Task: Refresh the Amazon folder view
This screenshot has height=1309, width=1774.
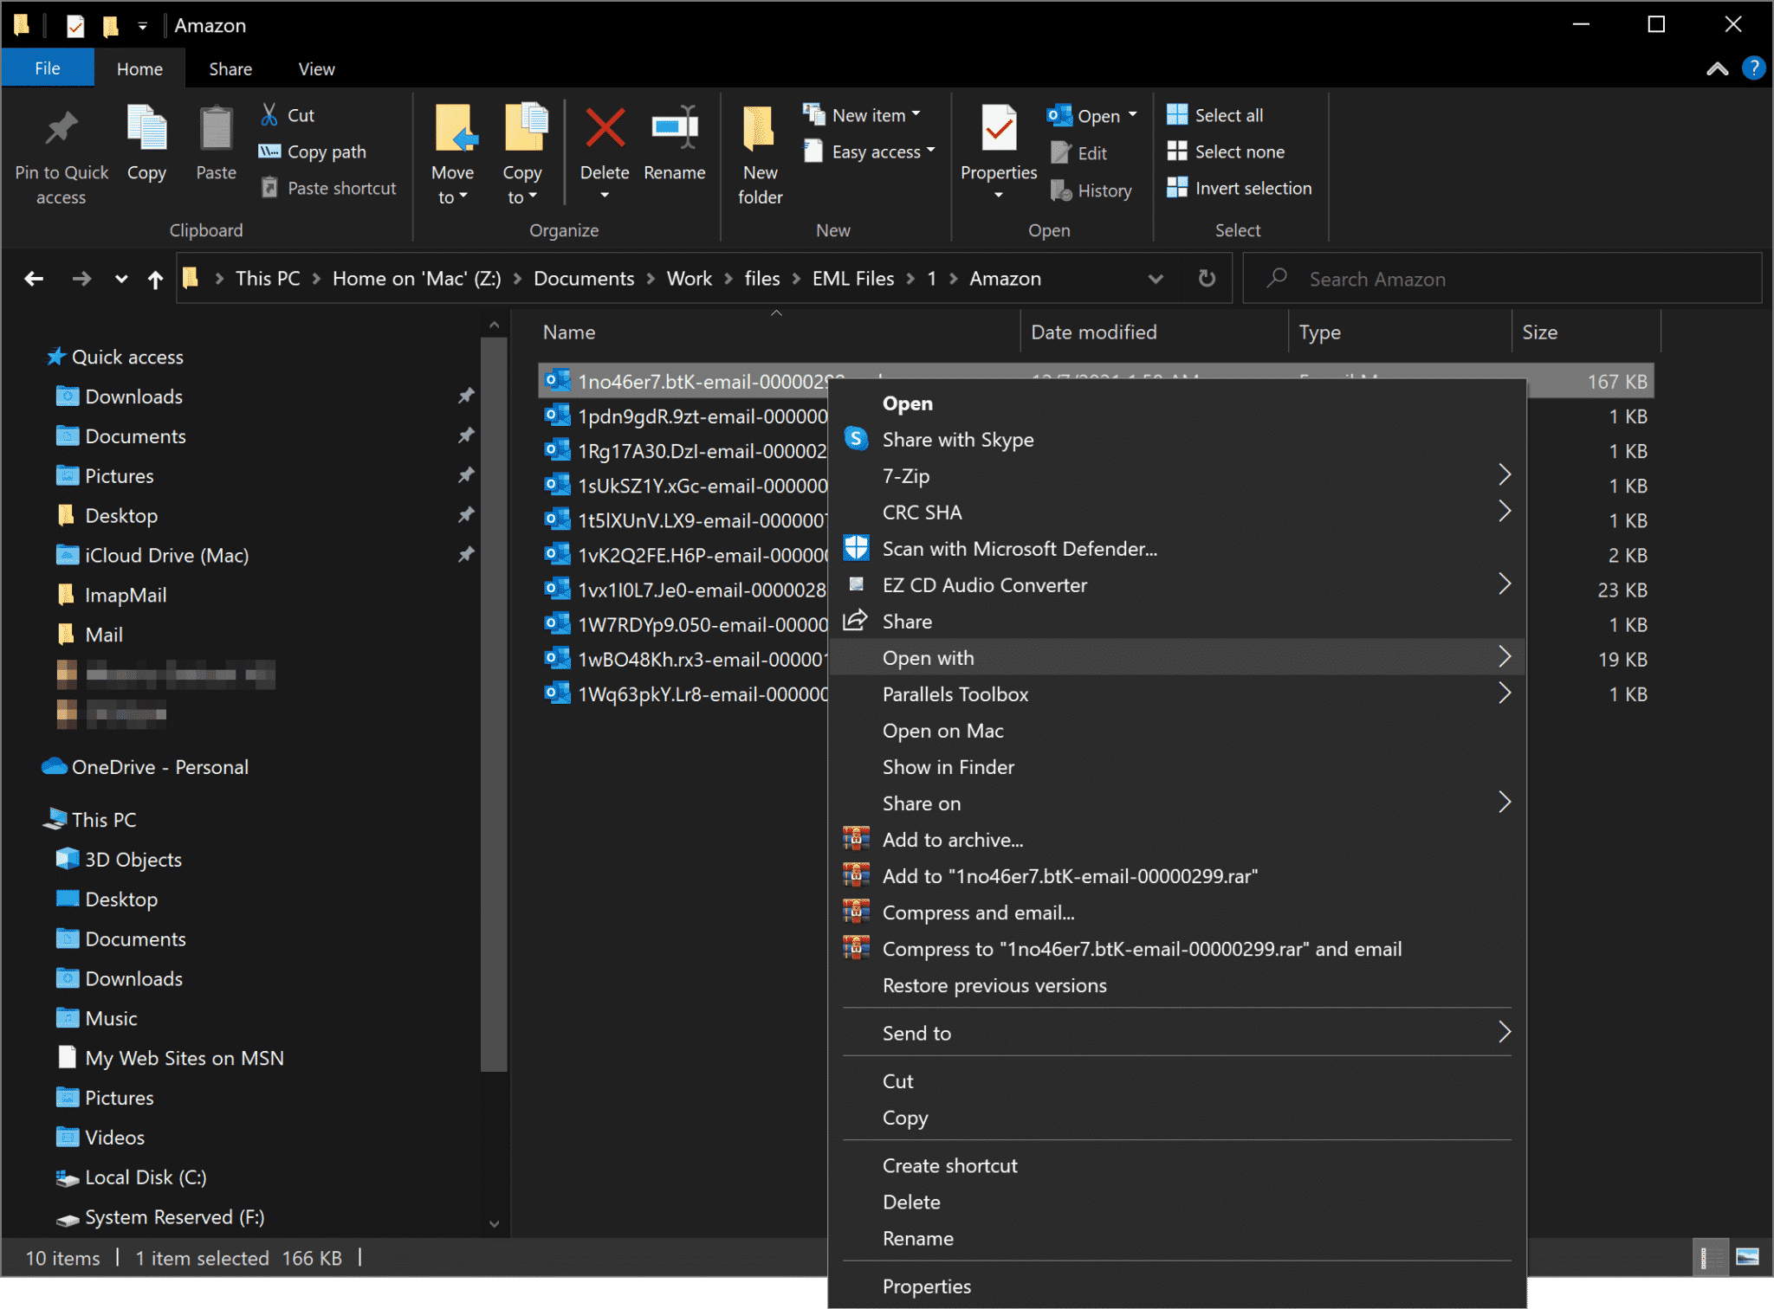Action: pyautogui.click(x=1207, y=279)
